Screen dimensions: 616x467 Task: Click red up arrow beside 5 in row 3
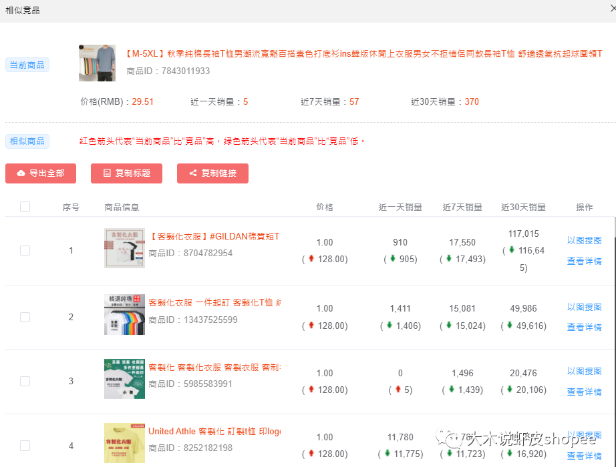coord(398,389)
